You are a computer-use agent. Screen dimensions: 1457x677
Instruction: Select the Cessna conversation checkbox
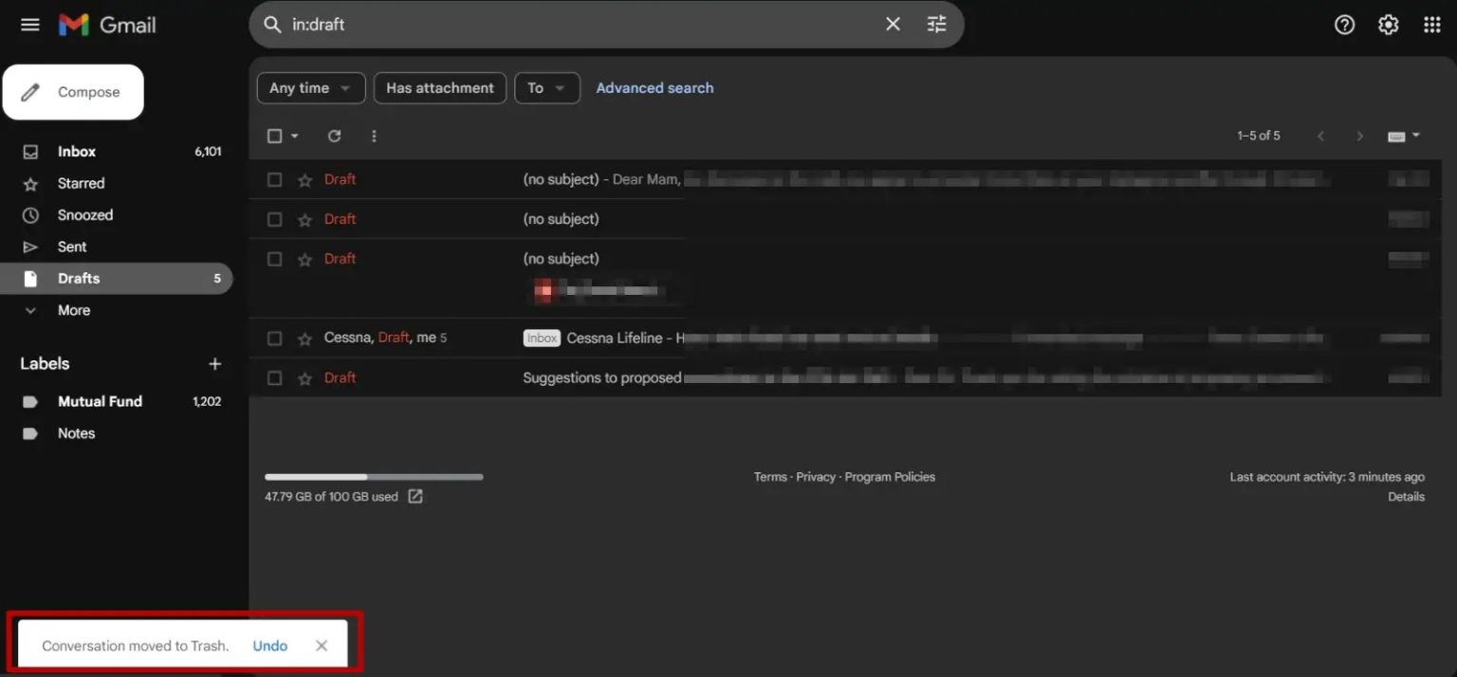coord(275,338)
